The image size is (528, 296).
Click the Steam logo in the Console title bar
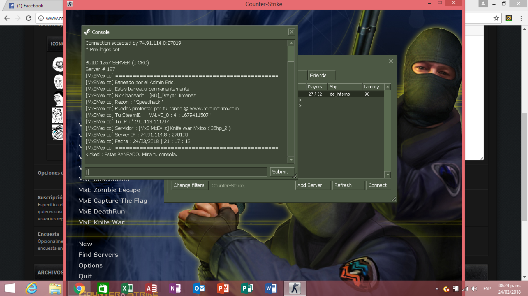point(87,32)
